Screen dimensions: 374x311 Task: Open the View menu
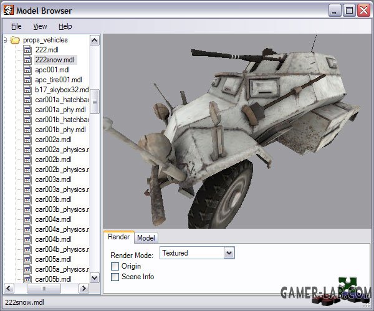point(40,26)
